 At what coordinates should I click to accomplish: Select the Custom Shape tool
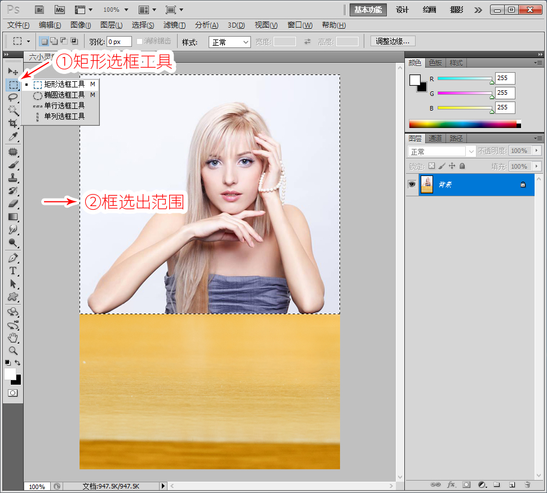(13, 297)
